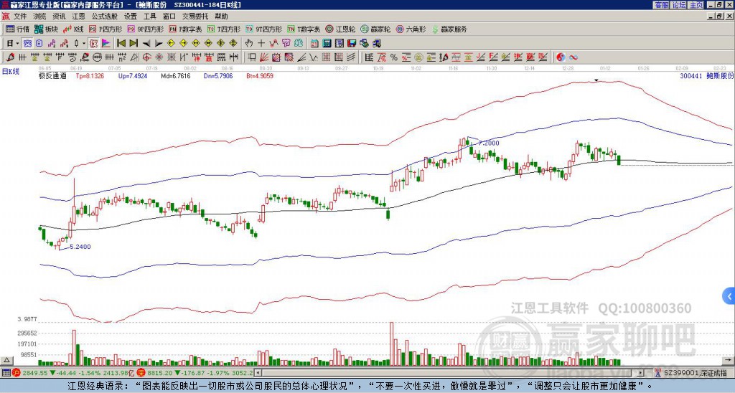Expand the candlestick style dropdown arrow
735x393 pixels.
pos(84,44)
